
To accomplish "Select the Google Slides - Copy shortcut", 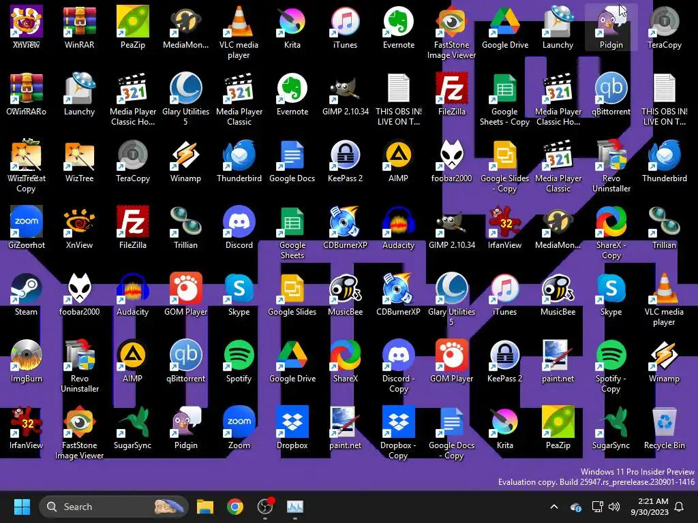I will click(x=505, y=166).
